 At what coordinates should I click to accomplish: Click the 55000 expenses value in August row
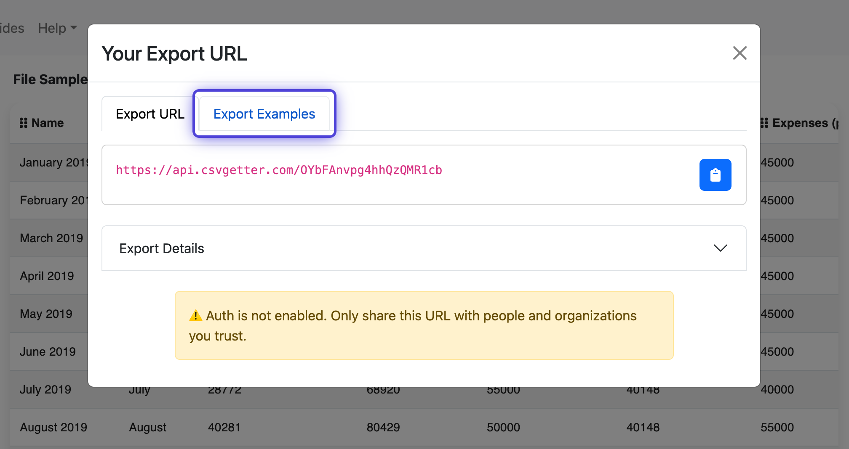(777, 427)
